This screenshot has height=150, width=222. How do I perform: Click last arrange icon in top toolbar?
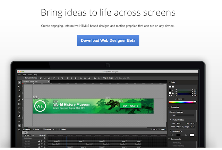coord(128,78)
